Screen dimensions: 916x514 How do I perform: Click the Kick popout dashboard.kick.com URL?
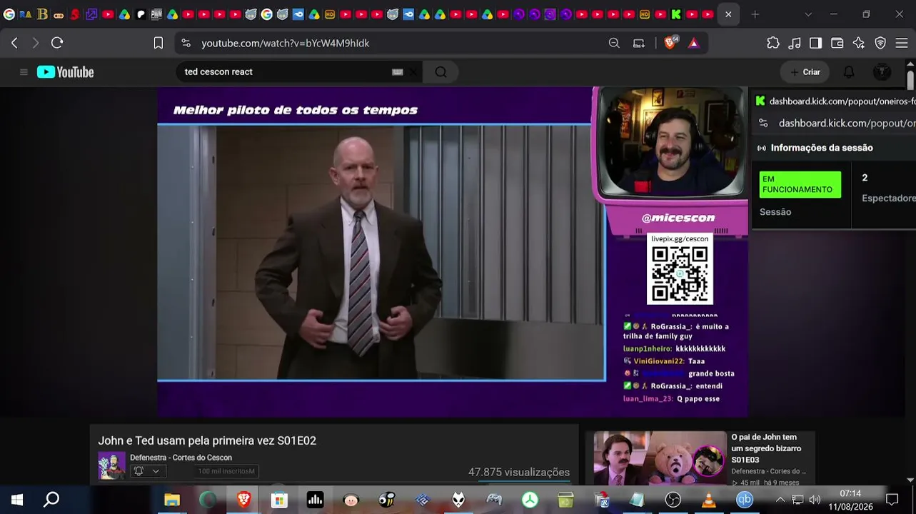[x=847, y=123]
